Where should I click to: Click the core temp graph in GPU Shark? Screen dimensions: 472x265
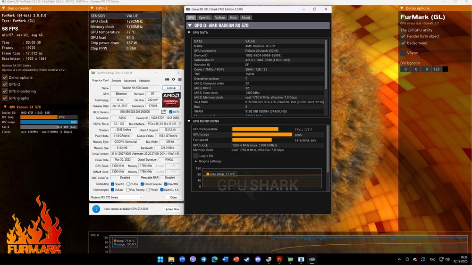tap(262, 178)
